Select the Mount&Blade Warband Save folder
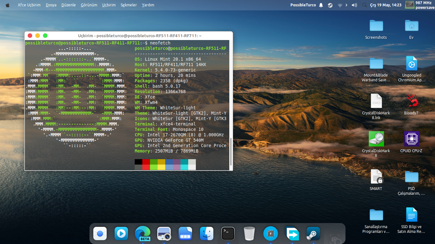 376,69
